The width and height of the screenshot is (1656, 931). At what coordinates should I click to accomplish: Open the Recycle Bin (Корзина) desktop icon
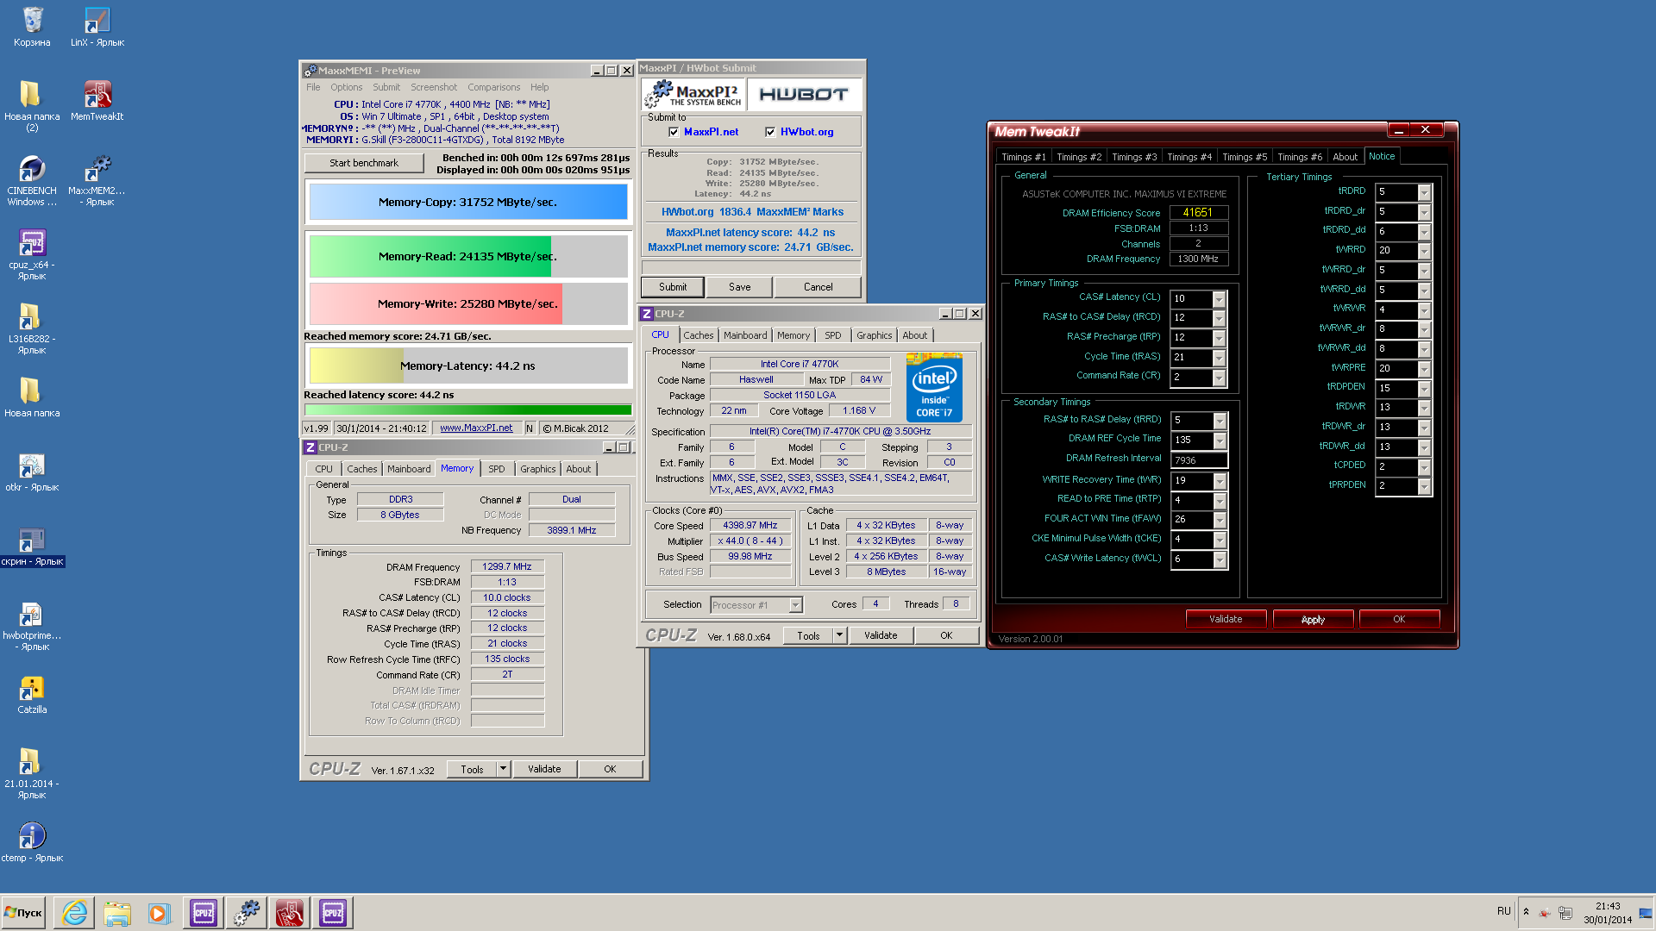click(32, 26)
